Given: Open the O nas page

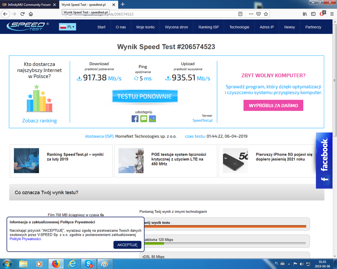Looking at the screenshot, I should pyautogui.click(x=121, y=27).
